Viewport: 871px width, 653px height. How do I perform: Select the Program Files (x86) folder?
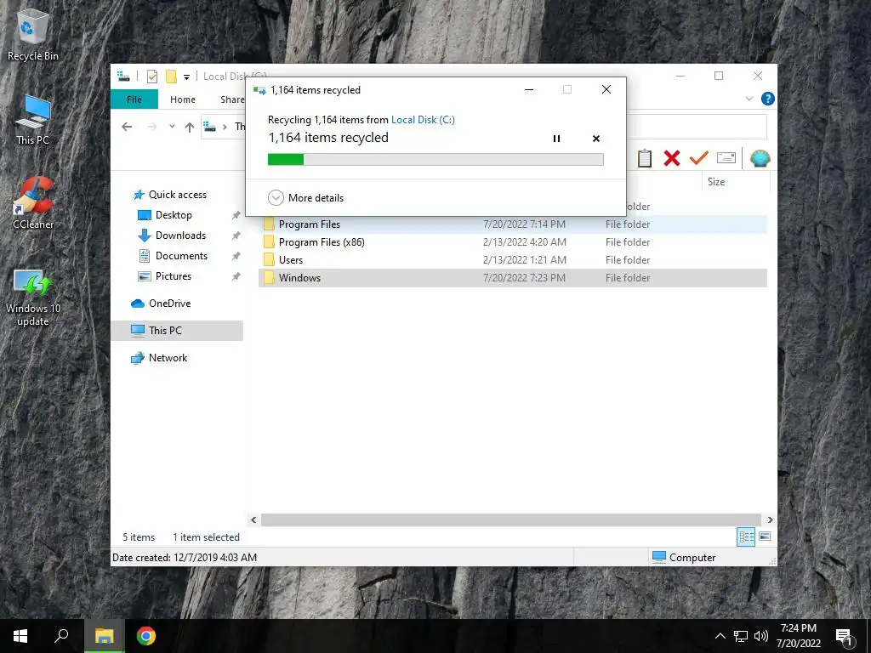coord(512,242)
